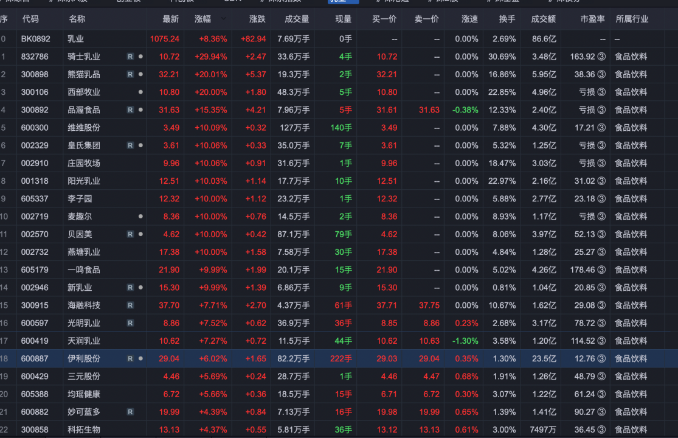678x438 pixels.
Task: Click the circled 3 icon in 维维股份 row
Action: [x=601, y=128]
